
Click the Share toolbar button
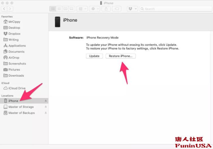(x=106, y=9)
